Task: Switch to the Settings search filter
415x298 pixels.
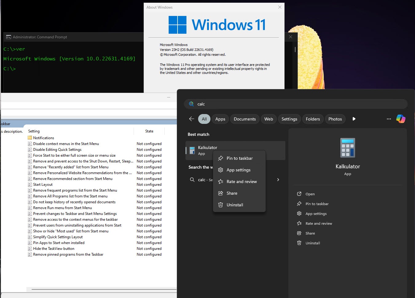Action: point(289,119)
